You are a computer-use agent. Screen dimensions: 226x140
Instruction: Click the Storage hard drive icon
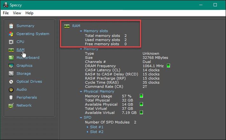click(11, 73)
